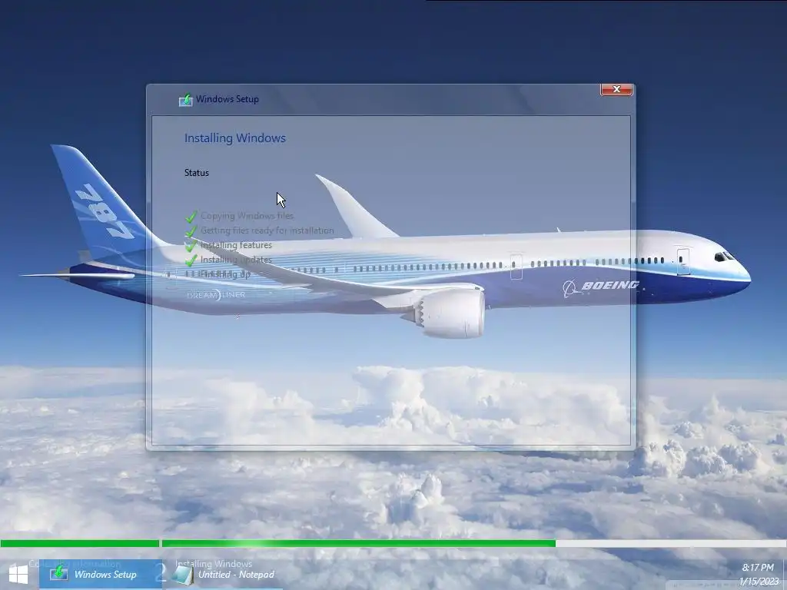
Task: Click the 'Status' label
Action: click(x=196, y=173)
